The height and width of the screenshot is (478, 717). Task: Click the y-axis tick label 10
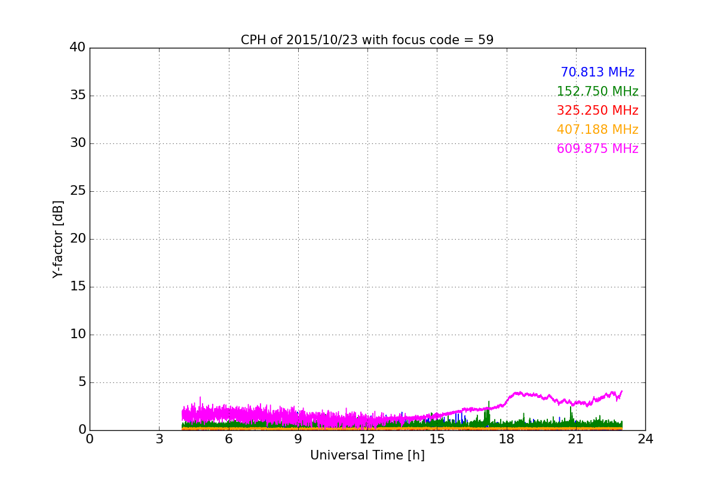coord(78,335)
